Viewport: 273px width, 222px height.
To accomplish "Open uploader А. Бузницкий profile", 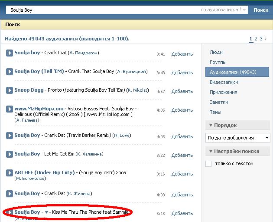I will pyautogui.click(x=132, y=72).
